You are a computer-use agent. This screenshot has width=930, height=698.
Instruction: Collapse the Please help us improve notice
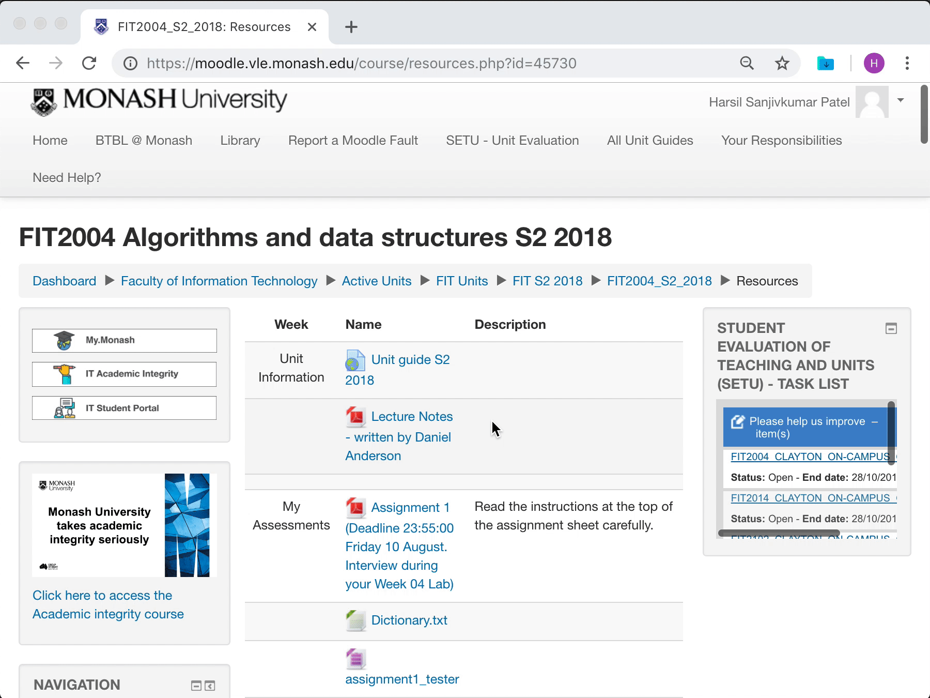[875, 422]
